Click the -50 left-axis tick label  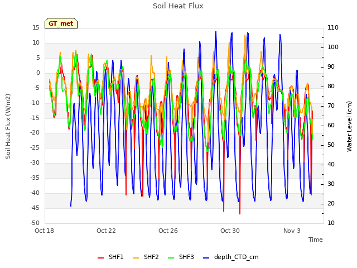[x=35, y=223]
